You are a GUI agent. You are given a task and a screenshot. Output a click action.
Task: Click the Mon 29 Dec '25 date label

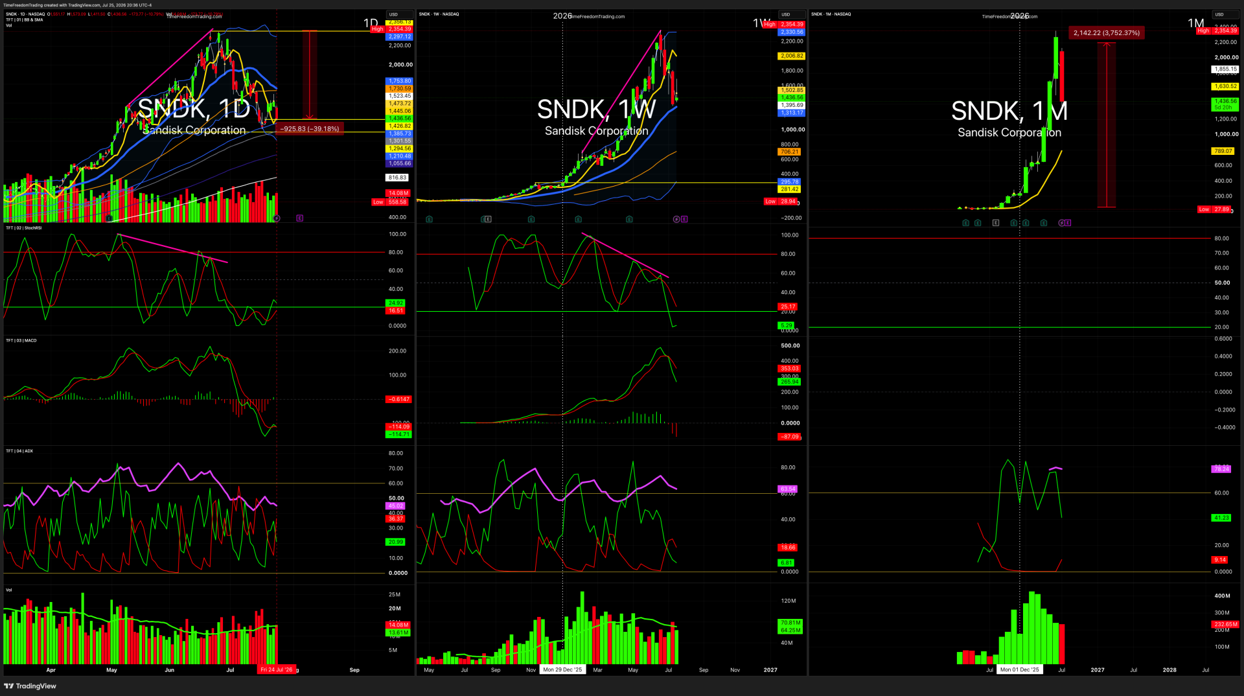[562, 669]
